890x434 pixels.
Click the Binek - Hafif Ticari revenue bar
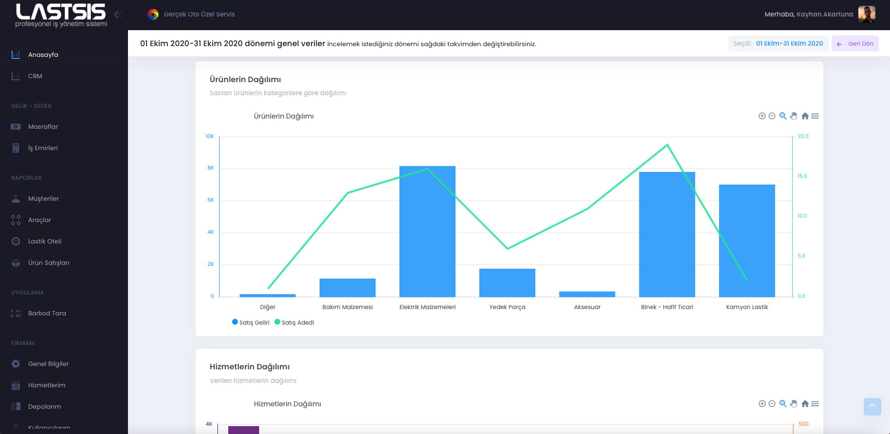pyautogui.click(x=667, y=234)
